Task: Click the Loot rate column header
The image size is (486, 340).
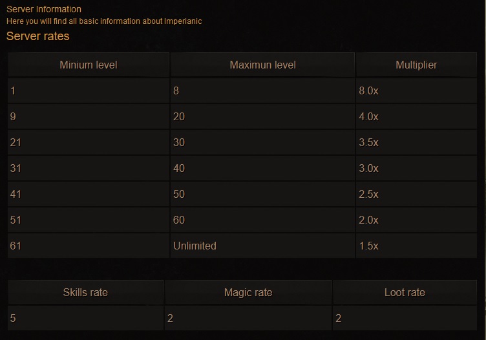Action: click(x=405, y=292)
